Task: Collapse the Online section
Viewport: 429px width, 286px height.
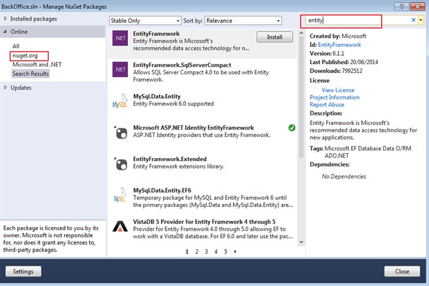Action: [5, 32]
